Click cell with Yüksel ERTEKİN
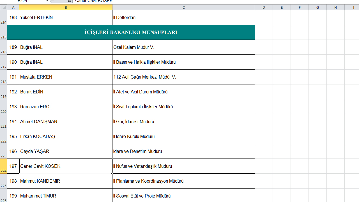359x202 pixels. click(x=66, y=17)
